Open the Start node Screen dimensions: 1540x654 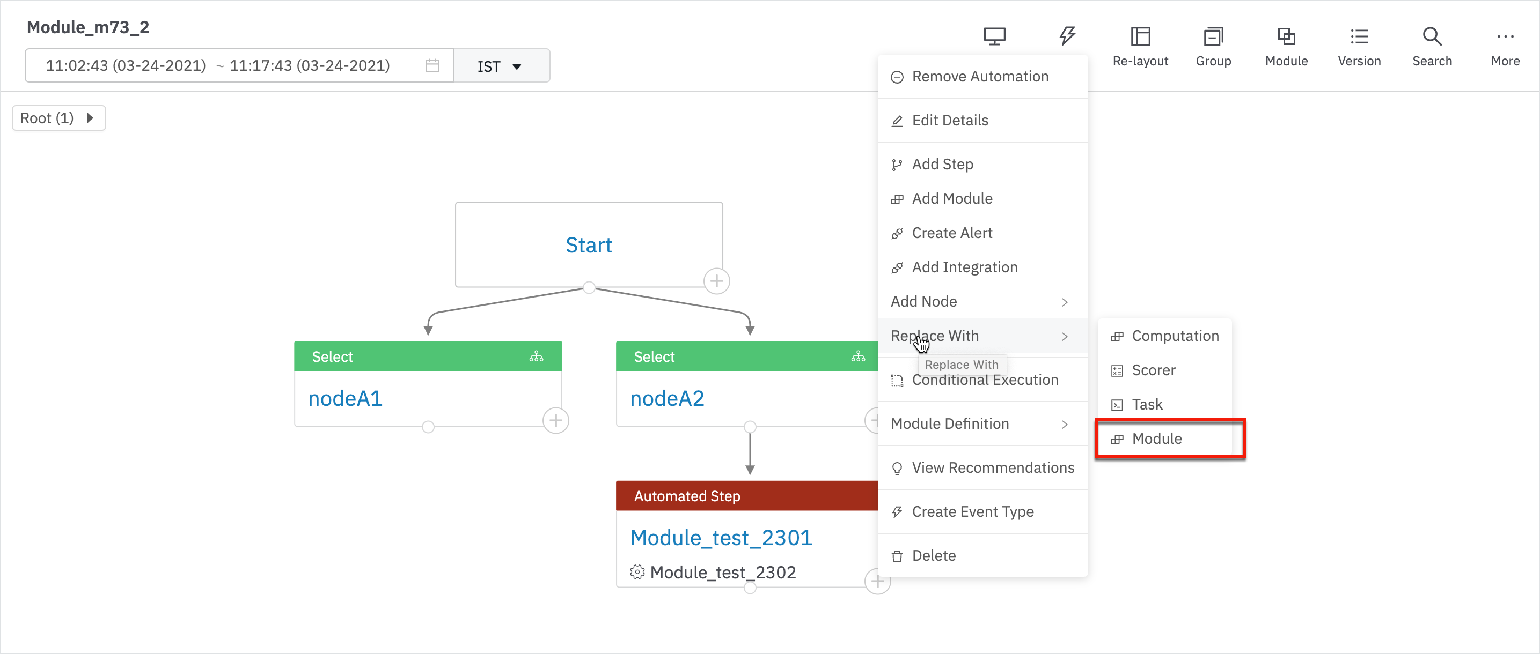click(588, 245)
